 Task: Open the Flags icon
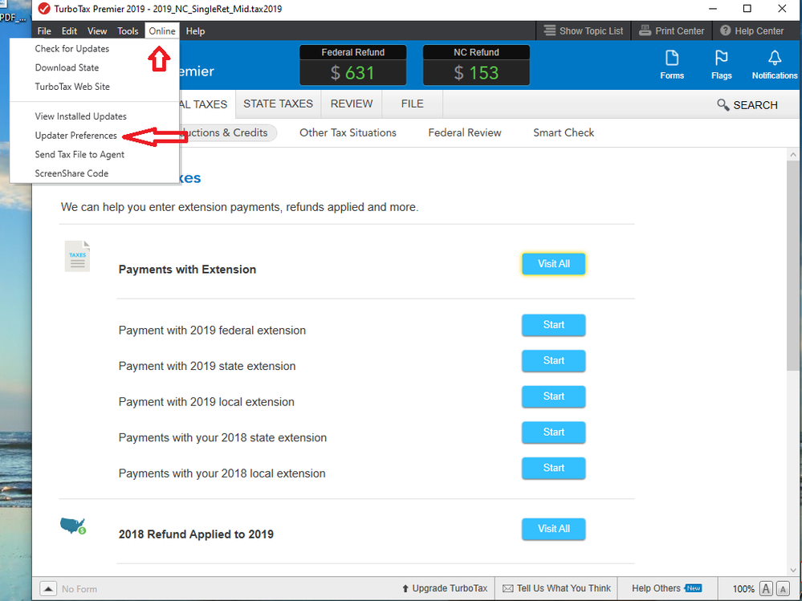[721, 64]
